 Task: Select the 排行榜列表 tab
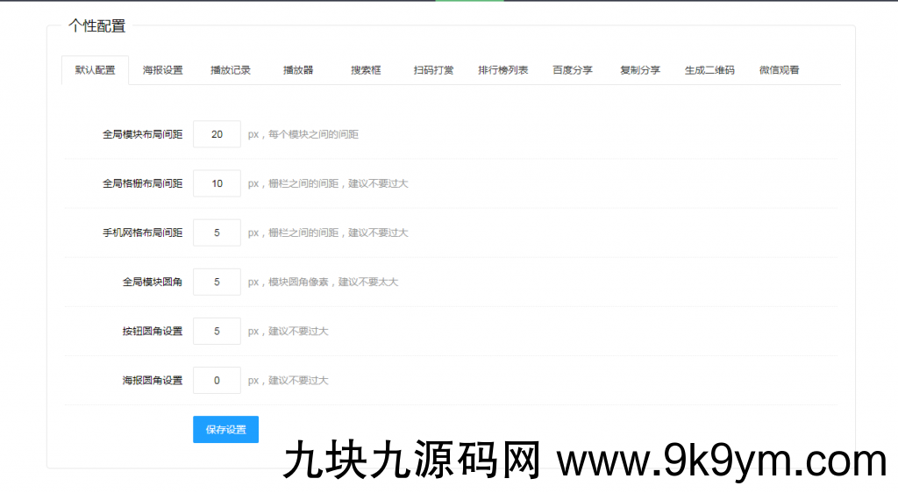pos(502,70)
